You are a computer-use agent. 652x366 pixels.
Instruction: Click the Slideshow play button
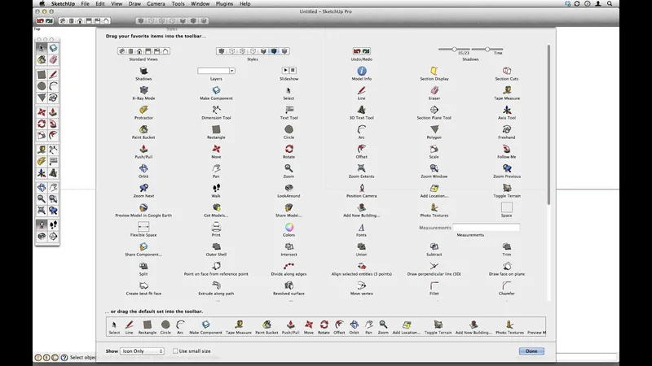[x=285, y=70]
